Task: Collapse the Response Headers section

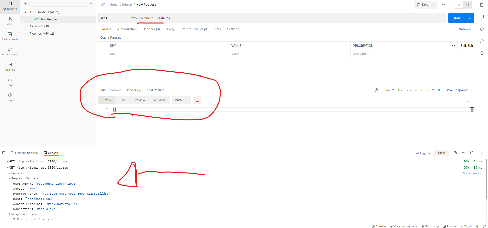Action: point(9,214)
